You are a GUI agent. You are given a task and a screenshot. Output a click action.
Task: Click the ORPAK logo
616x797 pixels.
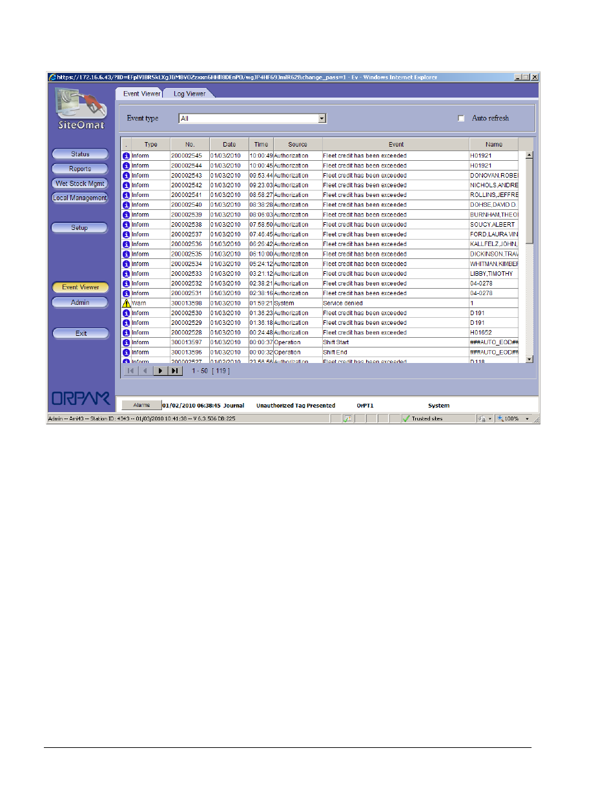pyautogui.click(x=81, y=398)
